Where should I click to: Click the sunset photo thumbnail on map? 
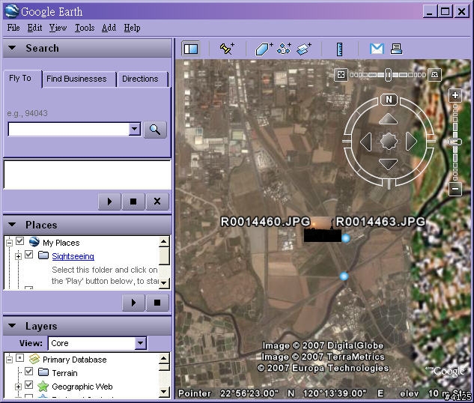(322, 229)
